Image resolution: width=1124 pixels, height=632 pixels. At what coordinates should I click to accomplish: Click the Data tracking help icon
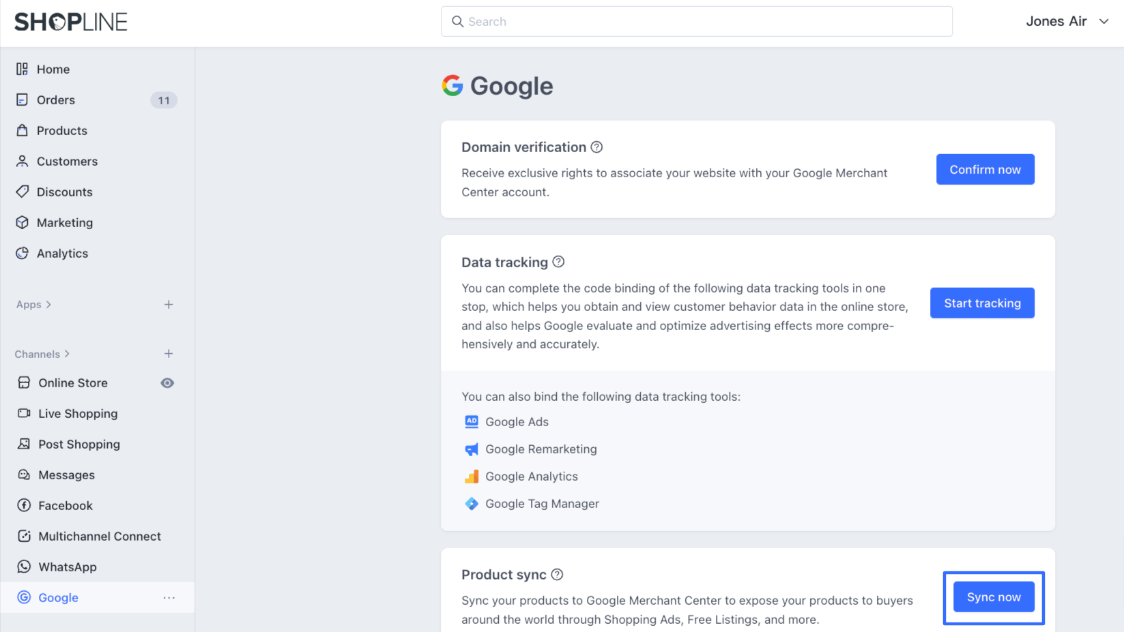pos(558,262)
